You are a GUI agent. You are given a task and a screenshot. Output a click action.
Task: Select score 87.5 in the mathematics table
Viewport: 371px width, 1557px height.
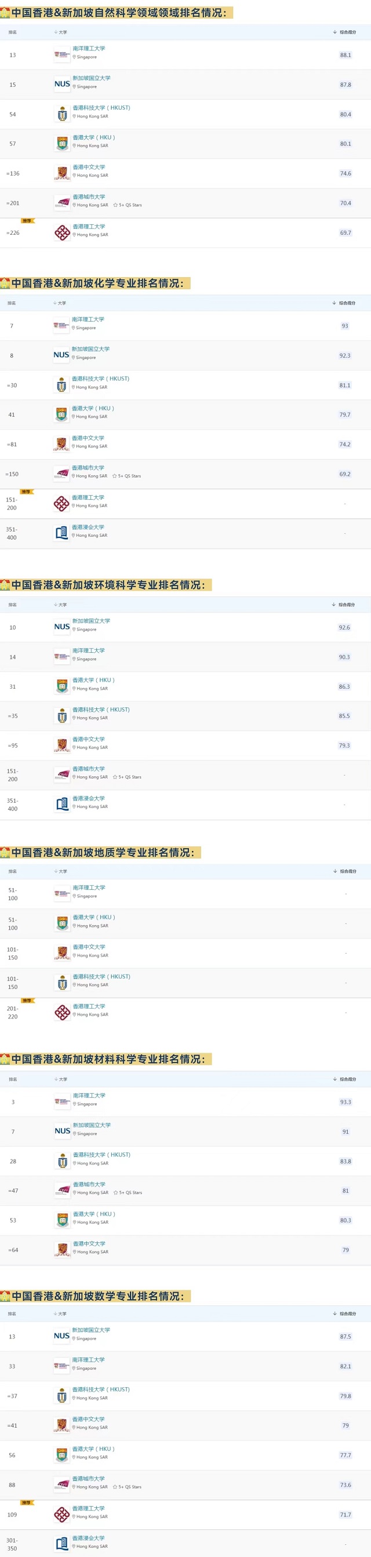345,1336
